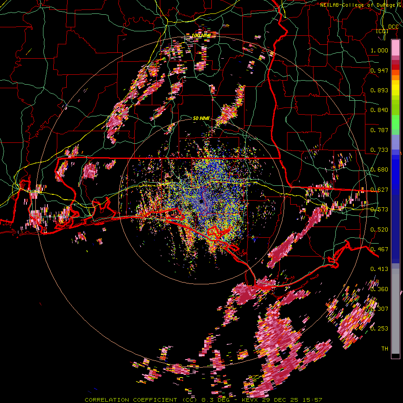Viewport: 403px width, 403px height.
Task: Click the 0.307 scale value
Action: 379,309
